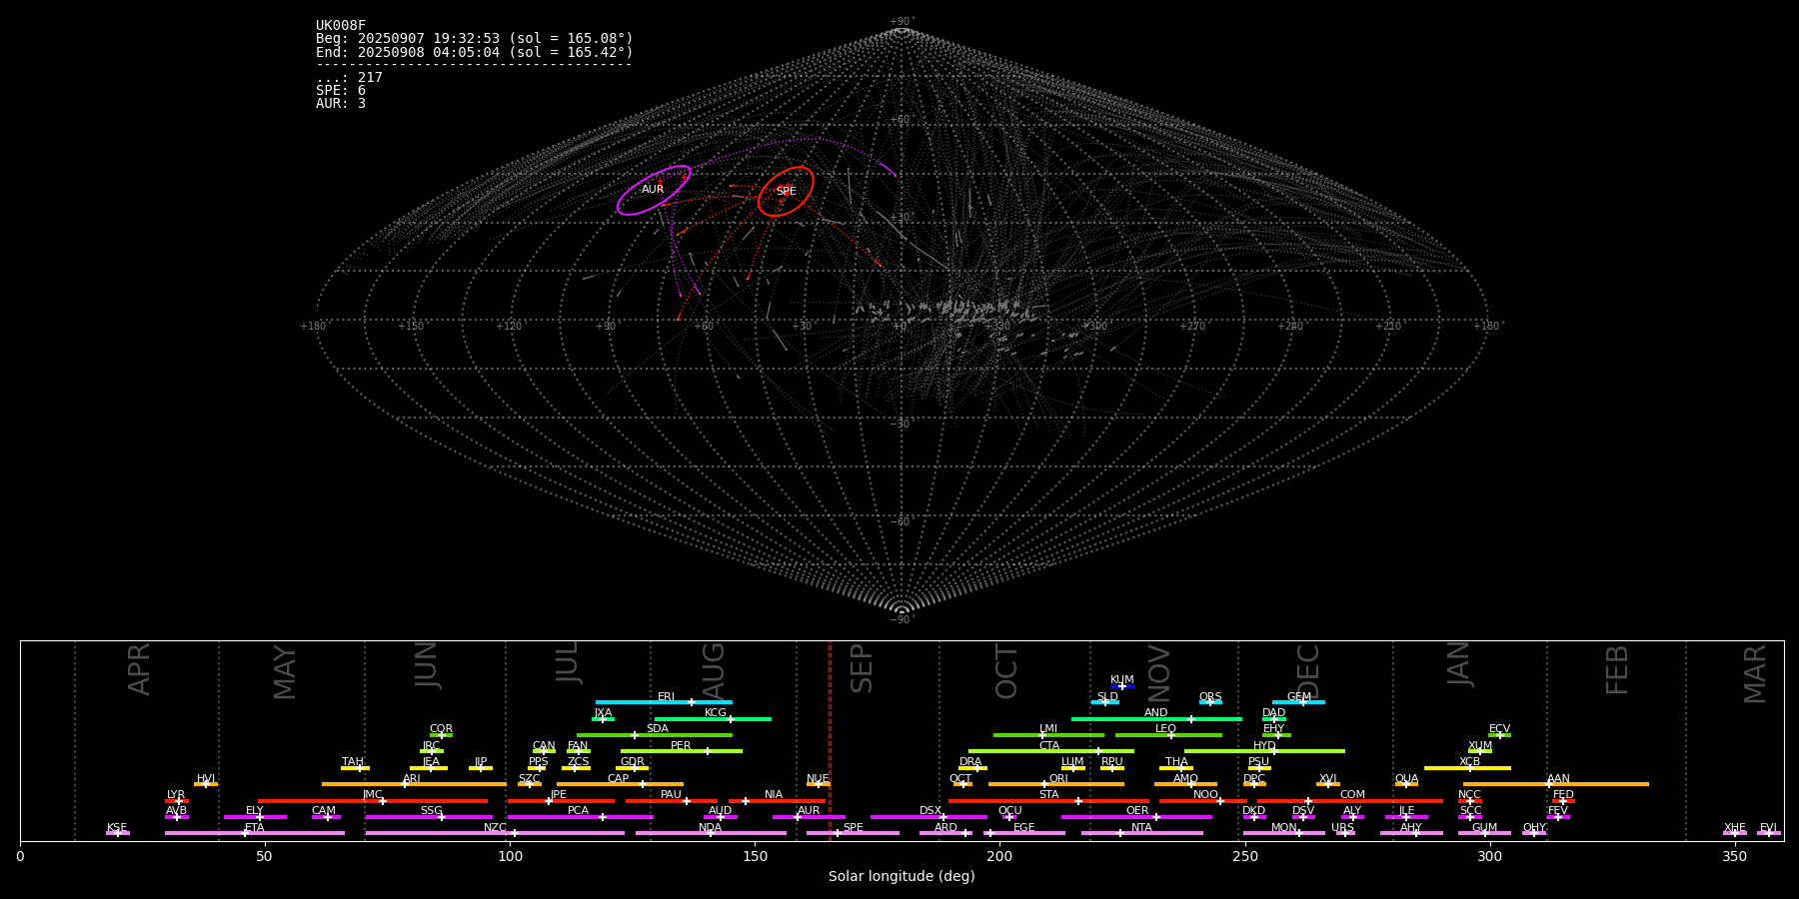Click the 200 tick on longitude axis
This screenshot has height=899, width=1799.
click(999, 856)
